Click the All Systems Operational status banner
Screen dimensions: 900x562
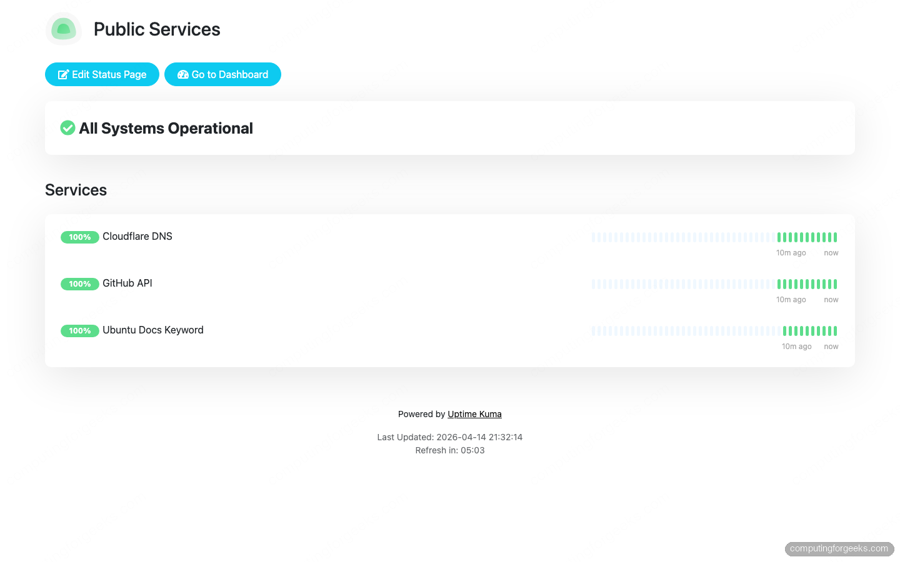click(x=449, y=128)
